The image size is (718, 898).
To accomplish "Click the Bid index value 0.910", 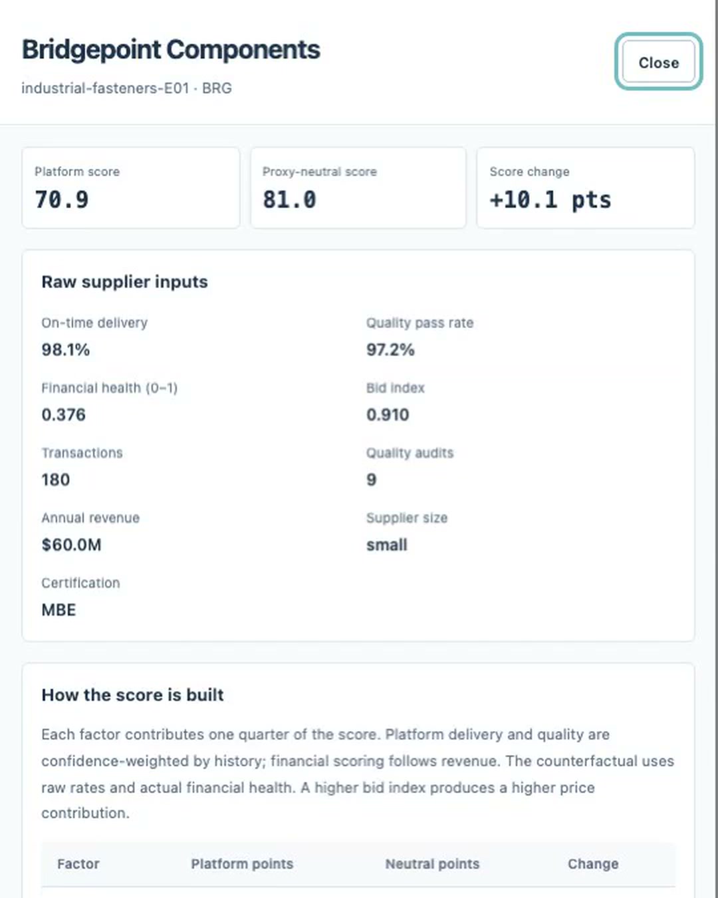I will [388, 415].
